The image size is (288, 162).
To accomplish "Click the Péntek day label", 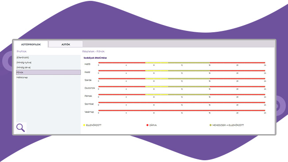I will click(88, 96).
